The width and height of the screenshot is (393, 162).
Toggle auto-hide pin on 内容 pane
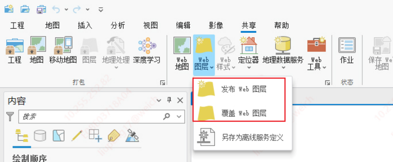click(x=169, y=101)
